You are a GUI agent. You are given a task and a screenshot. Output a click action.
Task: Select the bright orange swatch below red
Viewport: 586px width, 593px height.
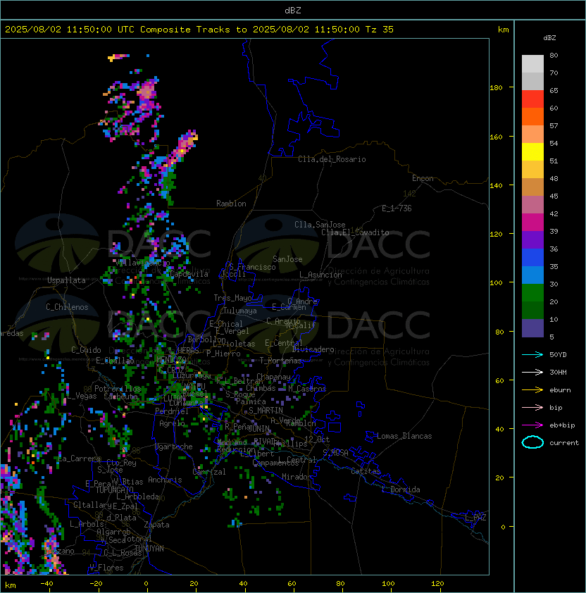click(x=532, y=117)
